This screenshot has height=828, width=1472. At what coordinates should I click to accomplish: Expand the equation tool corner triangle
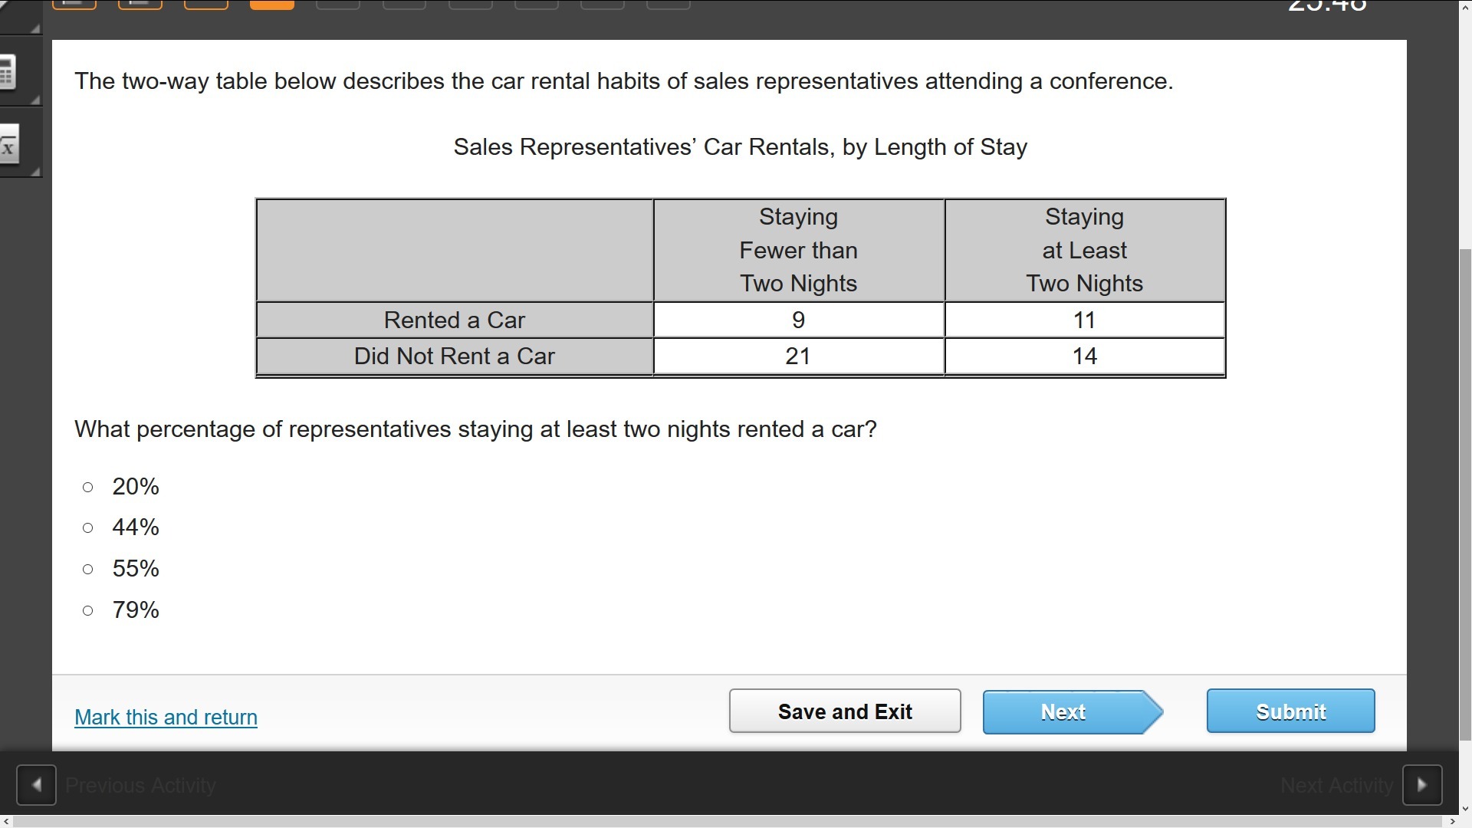(35, 172)
